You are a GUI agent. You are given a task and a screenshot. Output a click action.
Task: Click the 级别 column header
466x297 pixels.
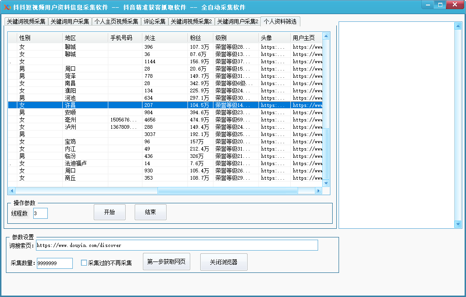point(236,38)
